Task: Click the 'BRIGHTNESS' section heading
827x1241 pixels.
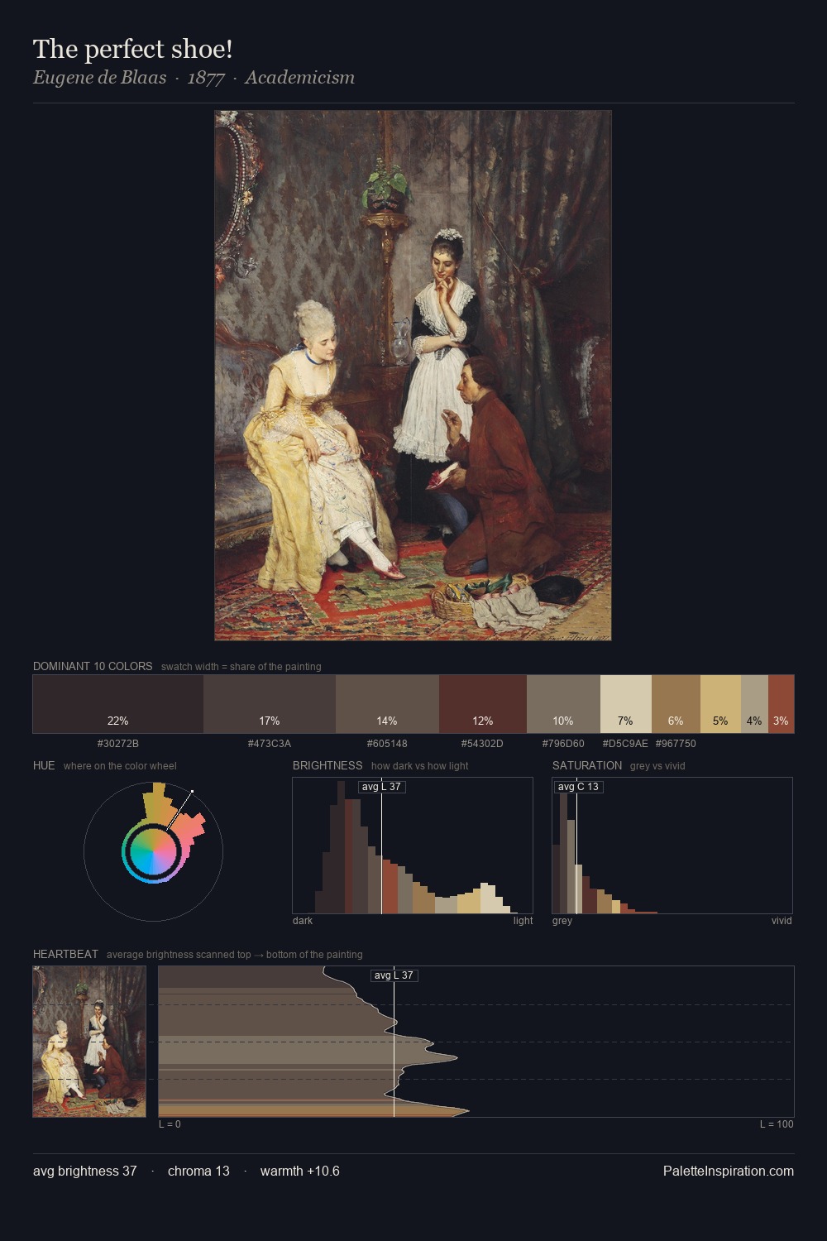Action: point(327,765)
